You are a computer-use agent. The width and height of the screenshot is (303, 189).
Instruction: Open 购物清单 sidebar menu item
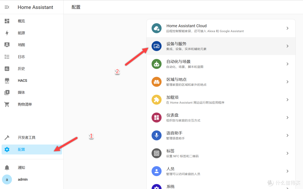click(x=32, y=104)
